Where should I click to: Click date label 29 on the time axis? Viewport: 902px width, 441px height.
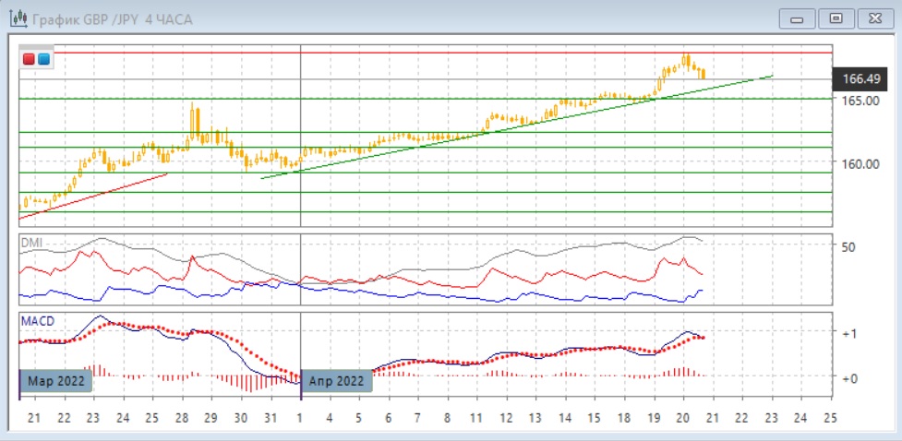[x=211, y=417]
